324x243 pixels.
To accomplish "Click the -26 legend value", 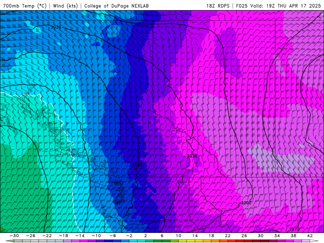I will (31, 236).
